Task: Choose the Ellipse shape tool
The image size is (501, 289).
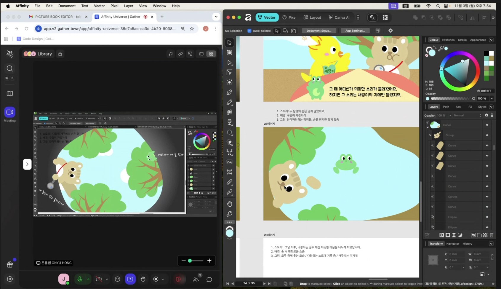Action: click(x=229, y=132)
